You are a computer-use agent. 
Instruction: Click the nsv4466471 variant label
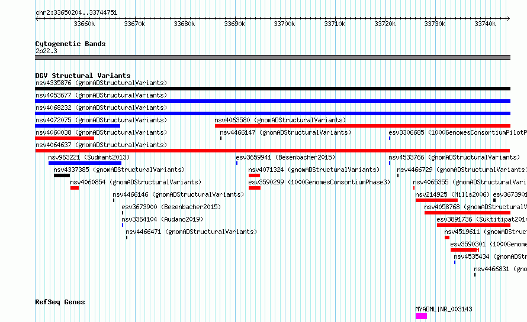pos(191,232)
